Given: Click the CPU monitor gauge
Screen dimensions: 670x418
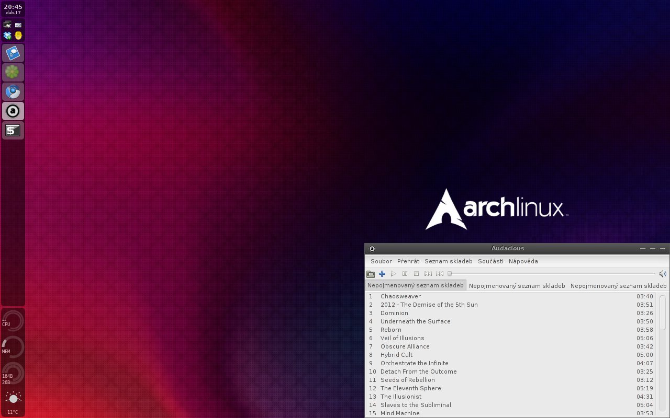Looking at the screenshot, I should click(13, 320).
